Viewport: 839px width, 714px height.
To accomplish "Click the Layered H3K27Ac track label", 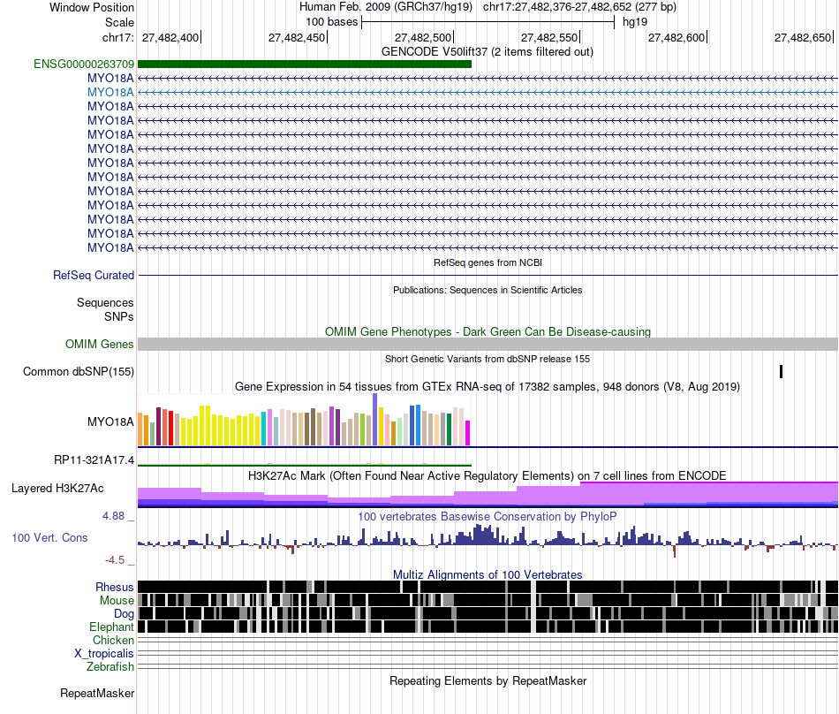I will [x=57, y=488].
